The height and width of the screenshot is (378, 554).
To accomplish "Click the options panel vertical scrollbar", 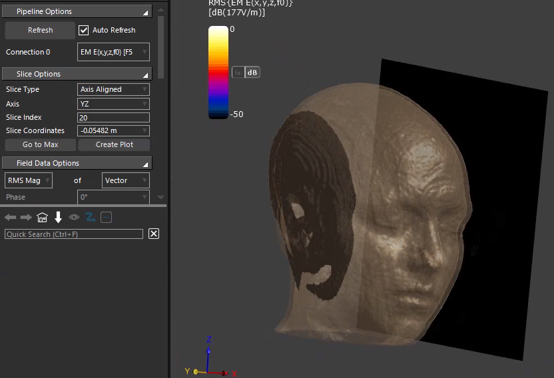I will pos(160,47).
